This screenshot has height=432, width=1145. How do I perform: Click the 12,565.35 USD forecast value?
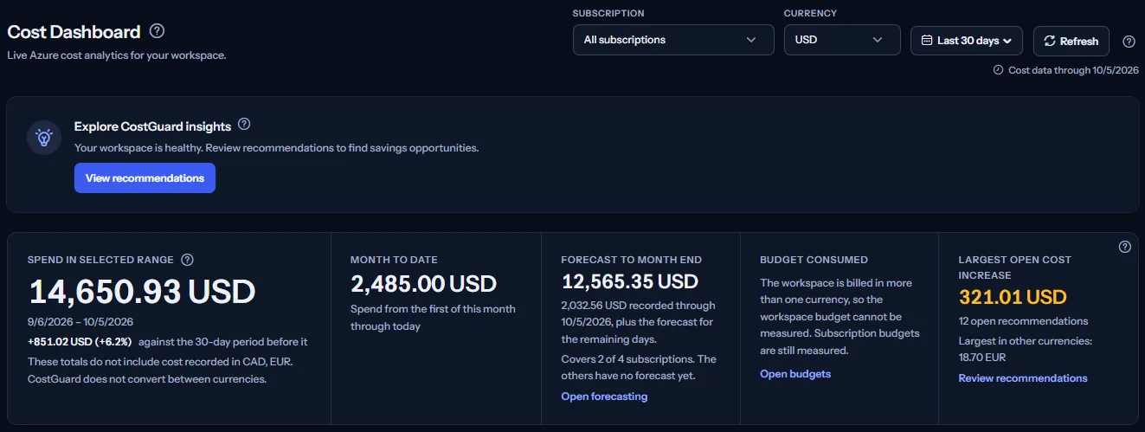pyautogui.click(x=629, y=281)
